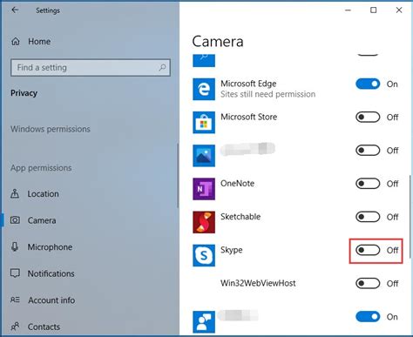413x337 pixels.
Task: Click the Find a setting search box
Action: tap(91, 68)
